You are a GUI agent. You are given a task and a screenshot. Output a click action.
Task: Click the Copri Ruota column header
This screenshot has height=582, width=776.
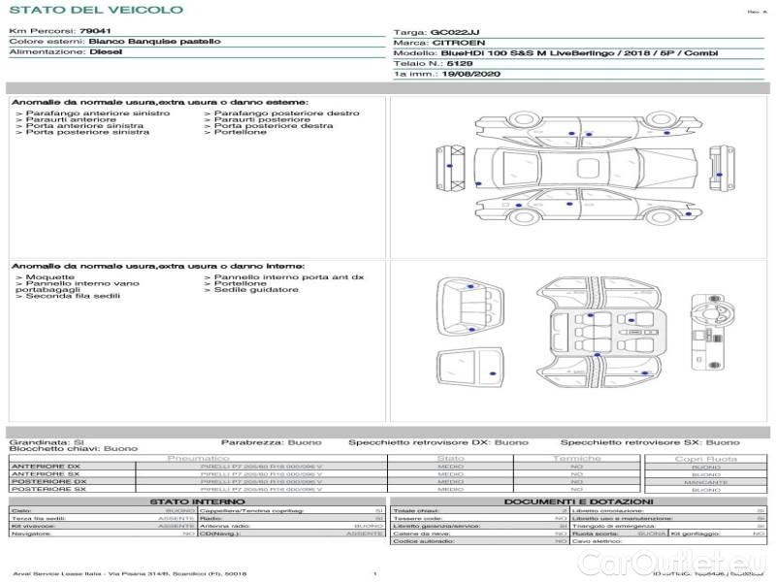[705, 458]
